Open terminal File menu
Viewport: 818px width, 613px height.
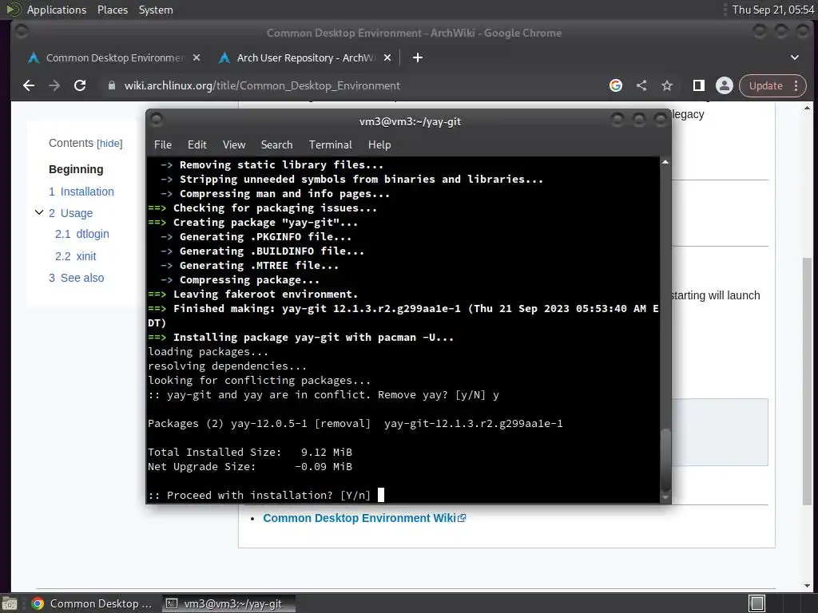tap(163, 144)
